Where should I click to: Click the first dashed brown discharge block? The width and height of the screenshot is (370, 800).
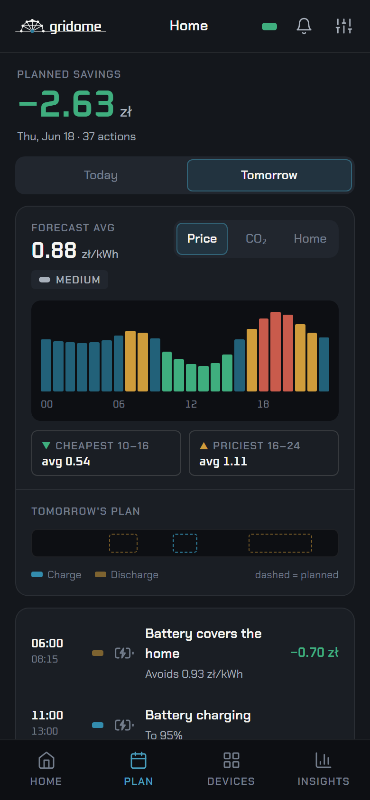pyautogui.click(x=123, y=543)
